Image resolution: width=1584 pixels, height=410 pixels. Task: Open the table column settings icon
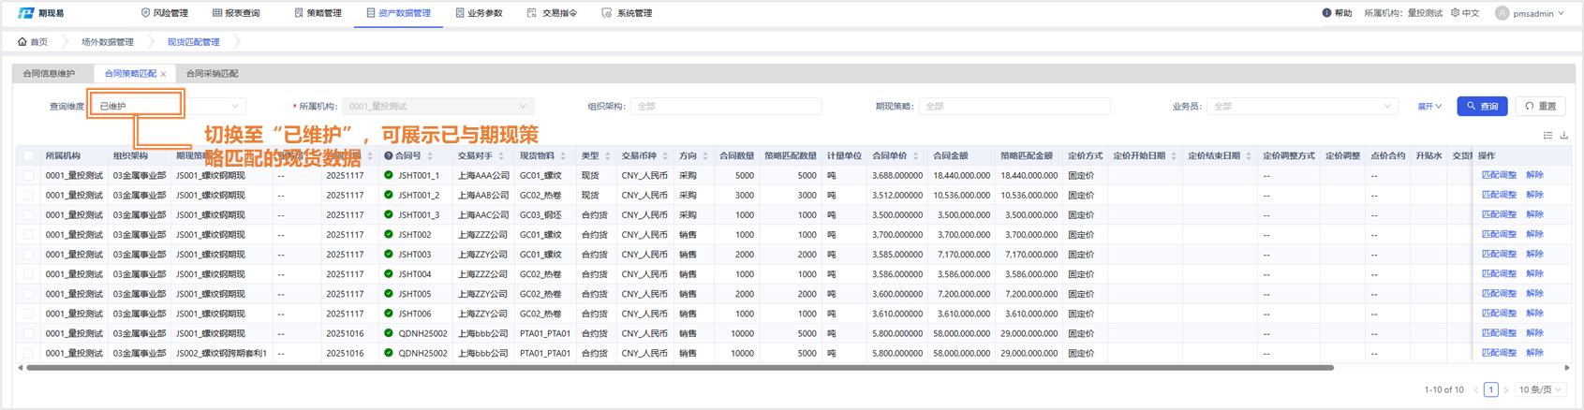1547,136
